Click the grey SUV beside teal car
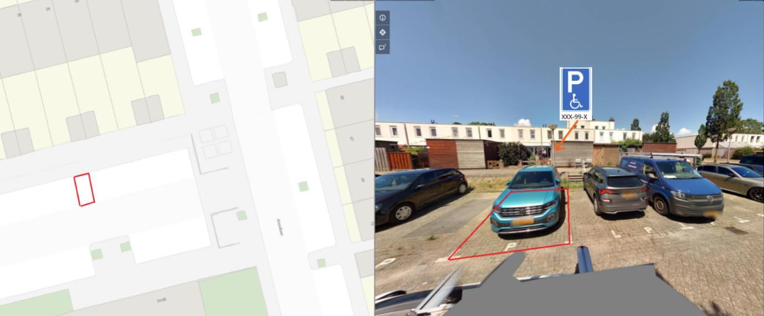This screenshot has width=764, height=316. tap(614, 189)
